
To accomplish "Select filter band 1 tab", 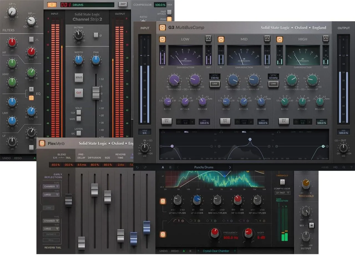I will click(179, 221).
